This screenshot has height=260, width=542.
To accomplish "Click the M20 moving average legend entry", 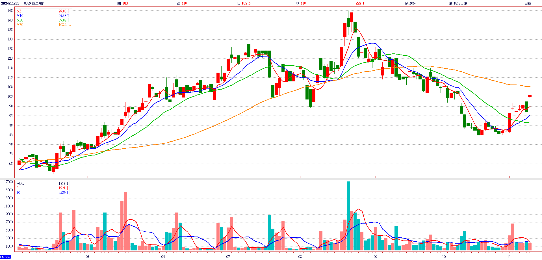I will [x=20, y=20].
